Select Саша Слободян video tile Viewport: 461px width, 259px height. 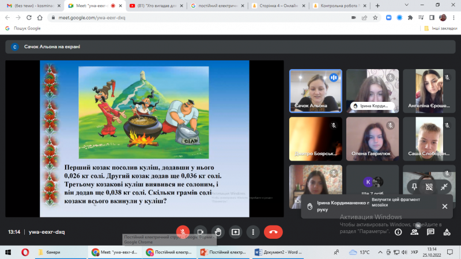point(429,139)
